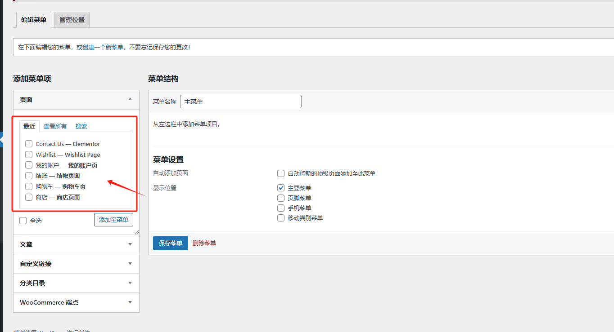
Task: Check the Wishlist page checkbox
Action: point(29,155)
